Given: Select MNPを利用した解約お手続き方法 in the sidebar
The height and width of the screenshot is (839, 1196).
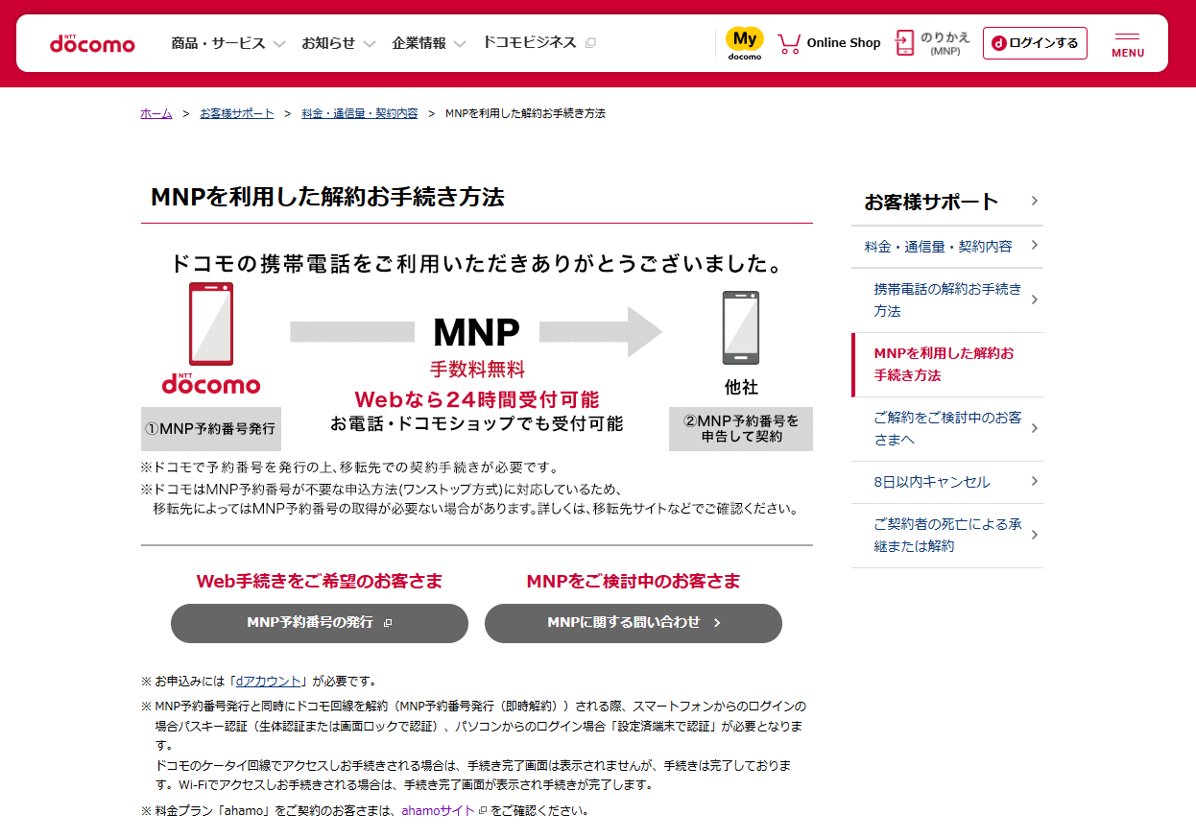Looking at the screenshot, I should coord(947,364).
